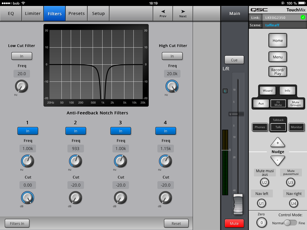Click the L link indicator
This screenshot has width=307, height=230.
click(x=225, y=91)
